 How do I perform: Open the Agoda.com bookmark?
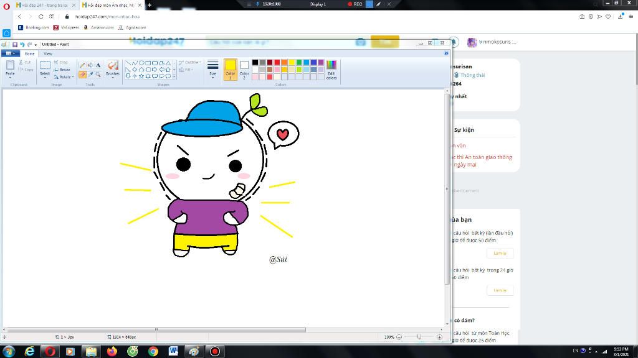click(132, 27)
